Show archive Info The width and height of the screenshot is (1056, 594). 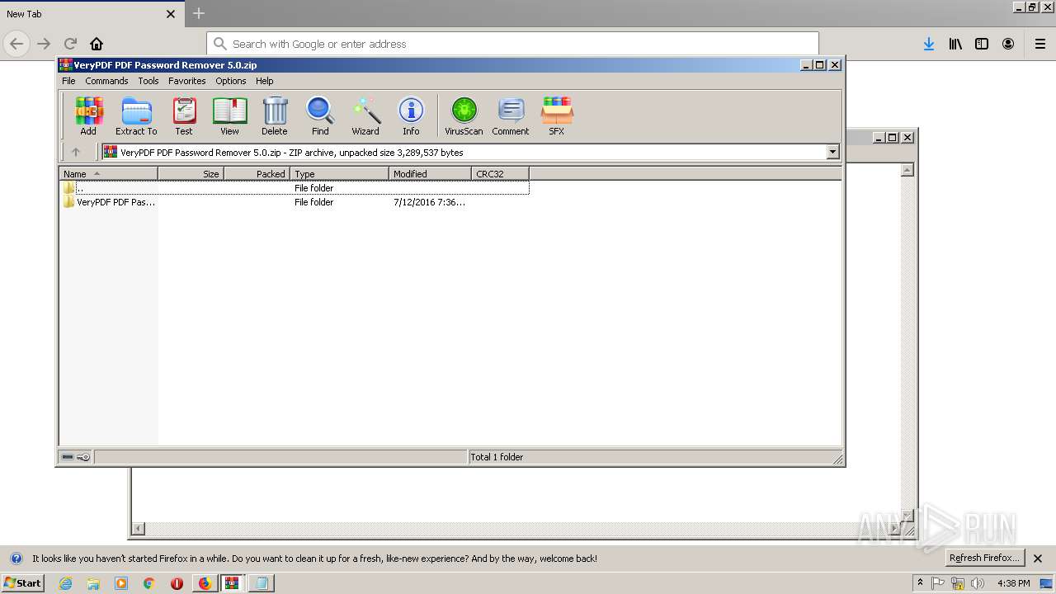tap(411, 115)
